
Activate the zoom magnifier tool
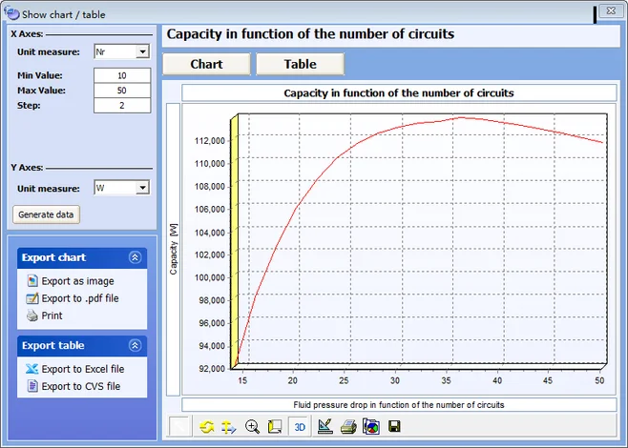[253, 427]
